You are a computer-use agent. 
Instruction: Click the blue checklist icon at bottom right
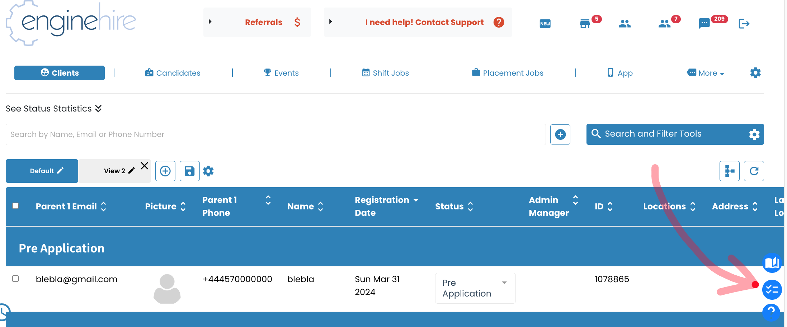click(772, 289)
